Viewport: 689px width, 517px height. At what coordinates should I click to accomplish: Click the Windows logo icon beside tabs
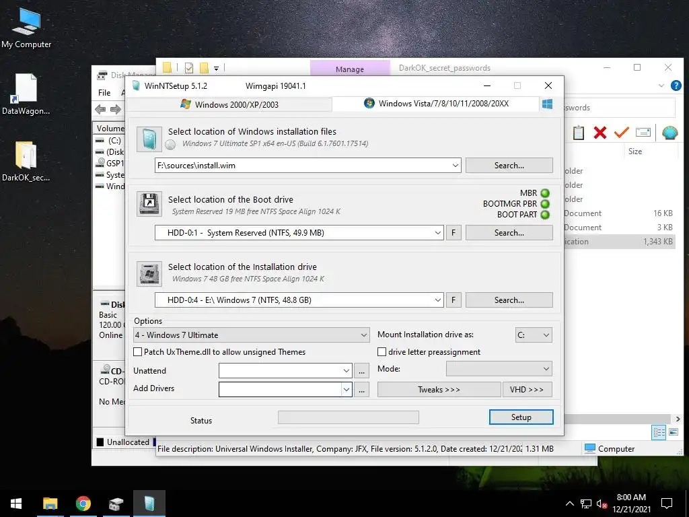[x=547, y=104]
